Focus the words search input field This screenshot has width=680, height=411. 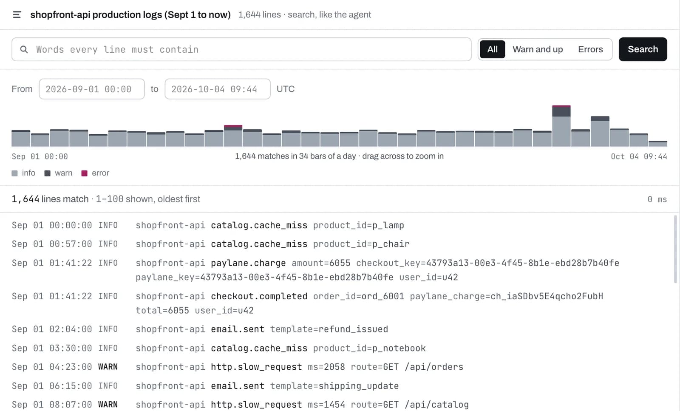pos(241,49)
